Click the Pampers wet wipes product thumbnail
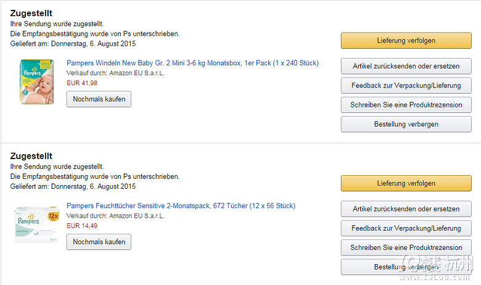Image resolution: width=481 pixels, height=285 pixels. (x=37, y=224)
